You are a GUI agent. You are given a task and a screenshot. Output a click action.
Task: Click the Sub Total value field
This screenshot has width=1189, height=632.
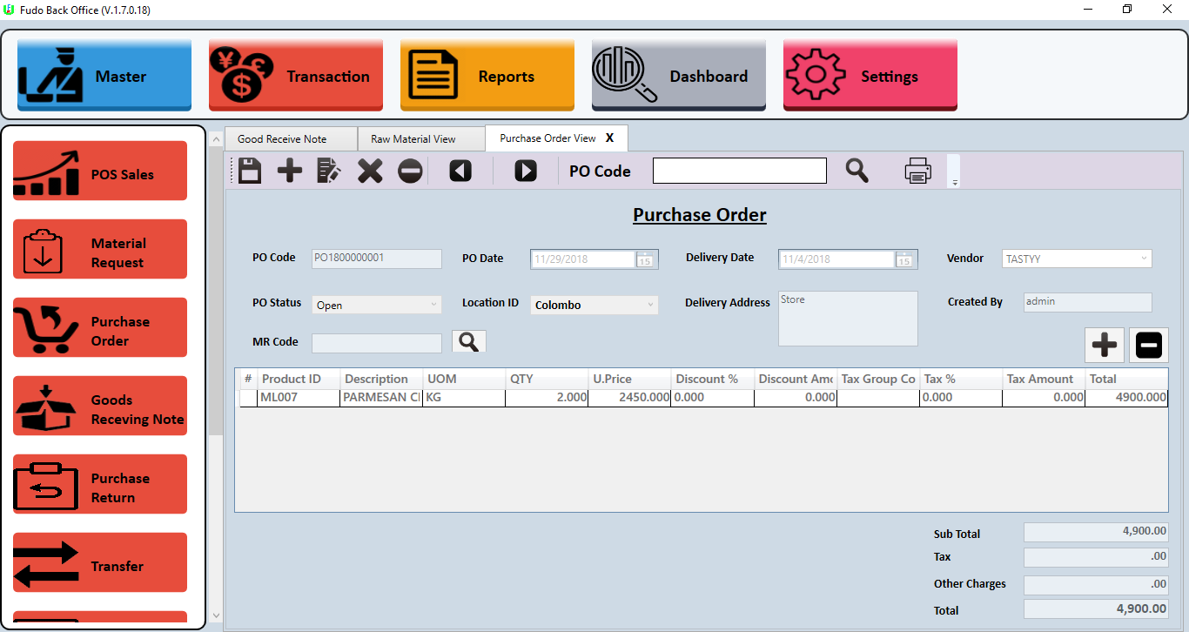click(x=1097, y=532)
